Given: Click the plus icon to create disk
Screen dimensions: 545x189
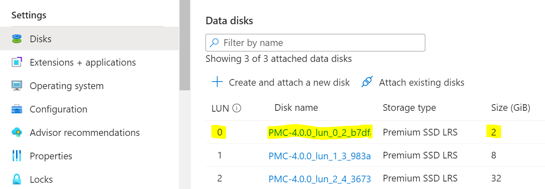Looking at the screenshot, I should click(x=217, y=82).
